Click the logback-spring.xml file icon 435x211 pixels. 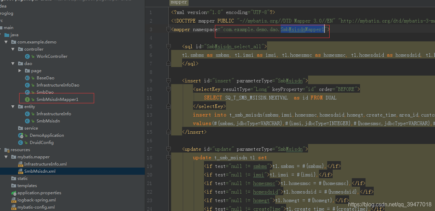14,200
